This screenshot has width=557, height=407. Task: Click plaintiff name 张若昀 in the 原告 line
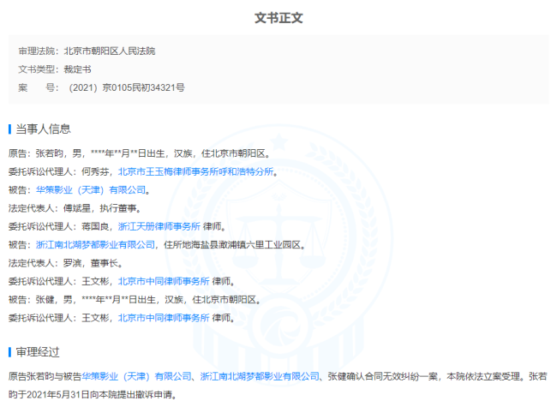coord(49,153)
